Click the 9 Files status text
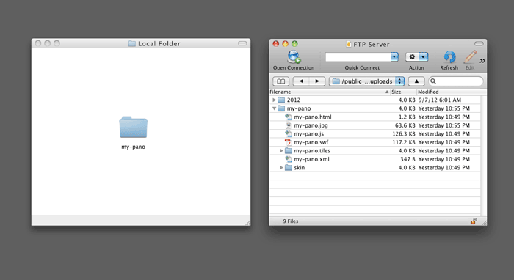This screenshot has height=280, width=514. 291,221
